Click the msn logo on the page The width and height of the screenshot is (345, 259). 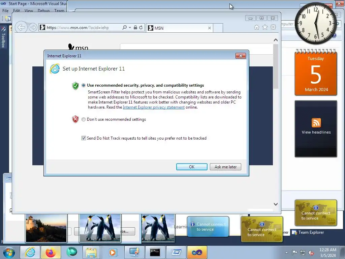(x=78, y=47)
